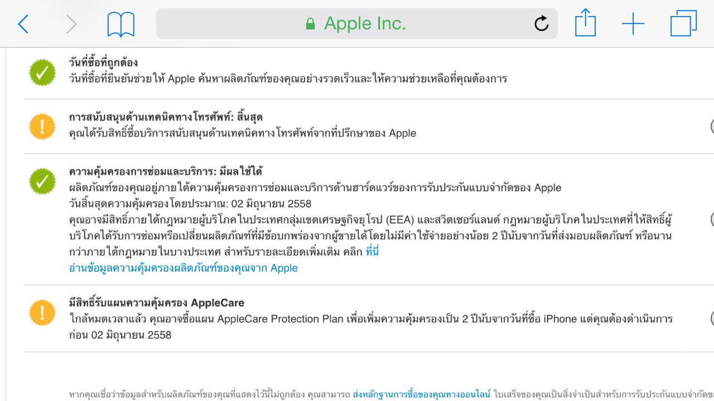Expand phone support row right-edge button
The width and height of the screenshot is (714, 401).
coord(712,127)
